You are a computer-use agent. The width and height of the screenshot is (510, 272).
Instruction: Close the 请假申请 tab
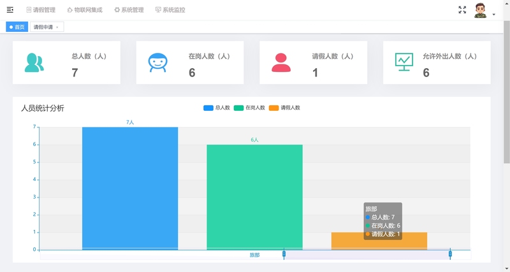coord(57,27)
